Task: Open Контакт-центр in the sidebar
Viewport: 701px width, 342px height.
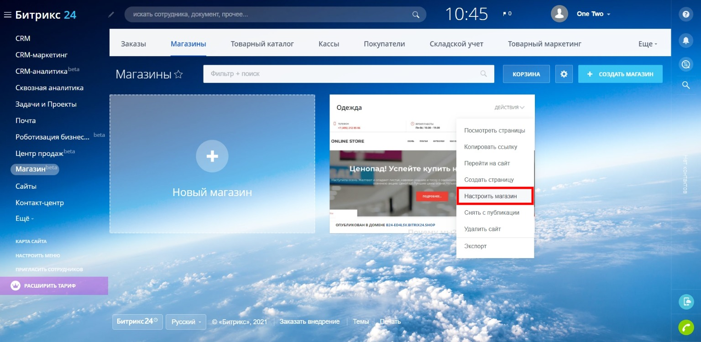Action: click(40, 202)
